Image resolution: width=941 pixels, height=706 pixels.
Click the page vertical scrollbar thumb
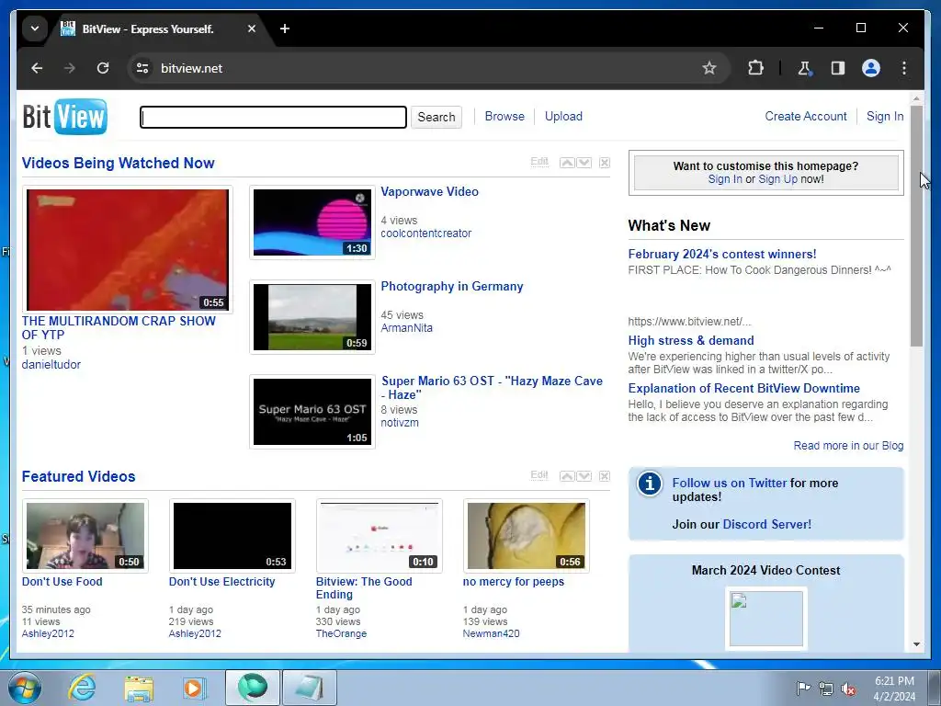[916, 226]
